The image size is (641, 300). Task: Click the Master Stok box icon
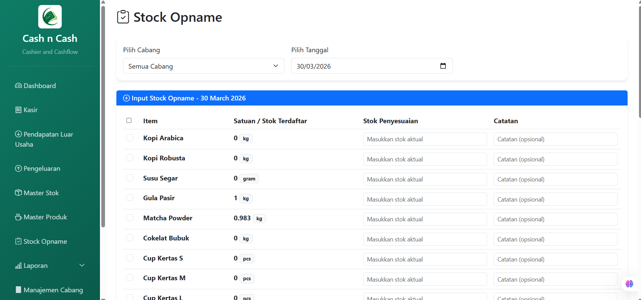pyautogui.click(x=18, y=193)
